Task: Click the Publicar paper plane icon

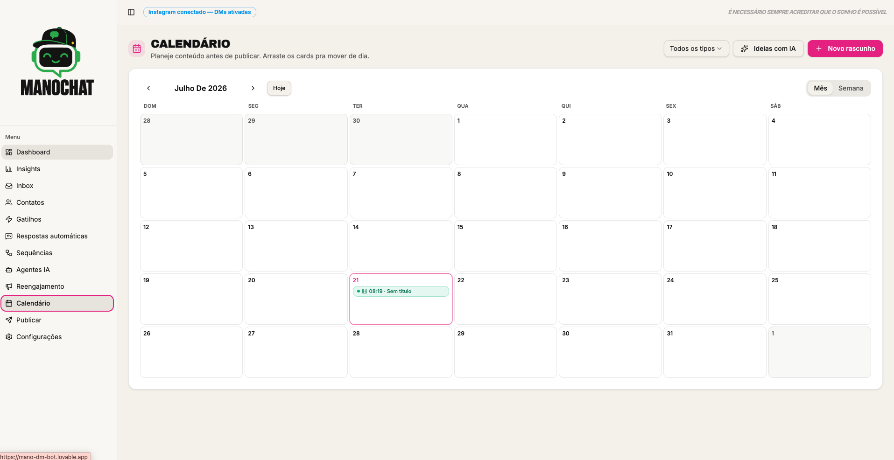Action: [9, 320]
